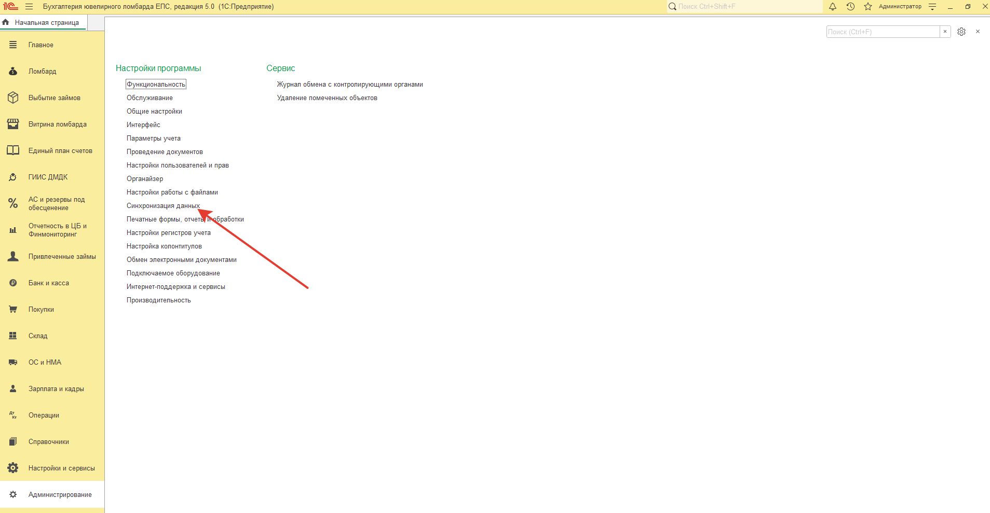Open Настройки регистров учета link
The width and height of the screenshot is (990, 513).
pos(169,233)
